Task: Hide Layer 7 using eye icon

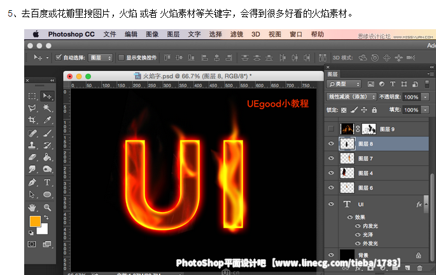Action: pos(331,158)
